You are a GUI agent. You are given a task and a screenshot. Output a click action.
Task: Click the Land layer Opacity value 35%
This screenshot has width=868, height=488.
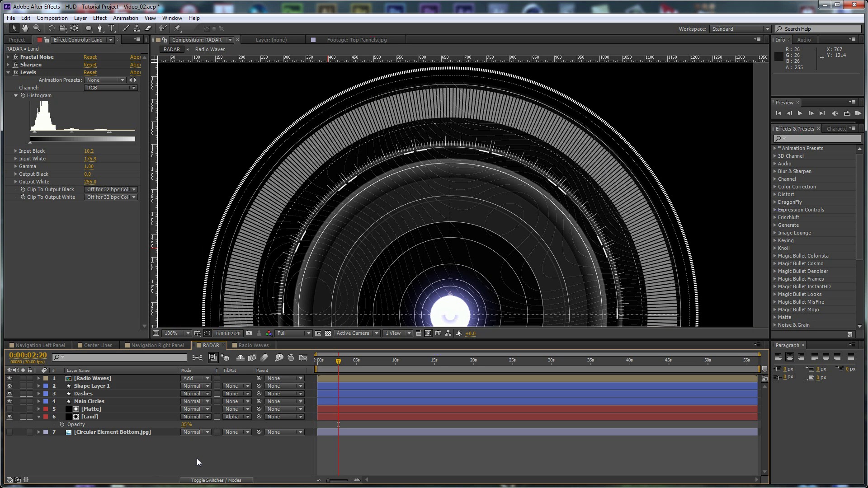186,424
